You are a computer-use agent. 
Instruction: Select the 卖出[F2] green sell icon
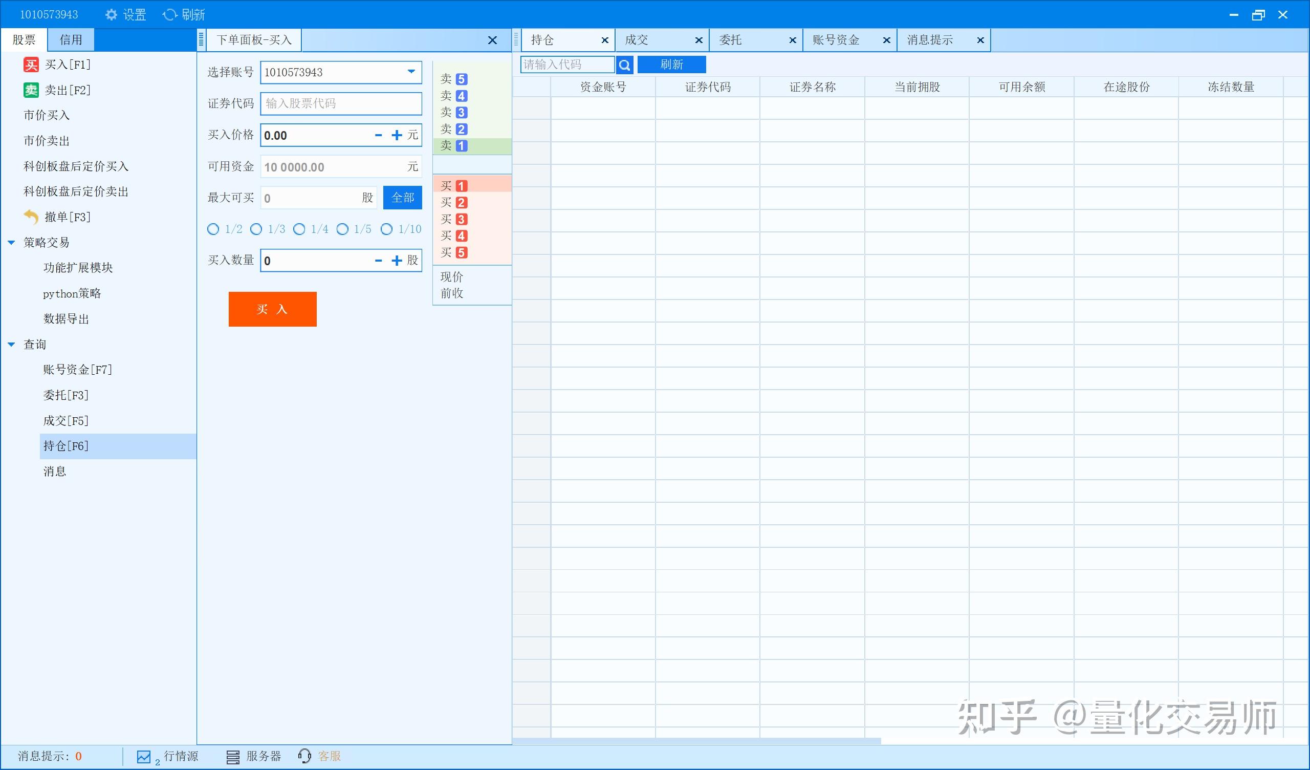pyautogui.click(x=30, y=90)
